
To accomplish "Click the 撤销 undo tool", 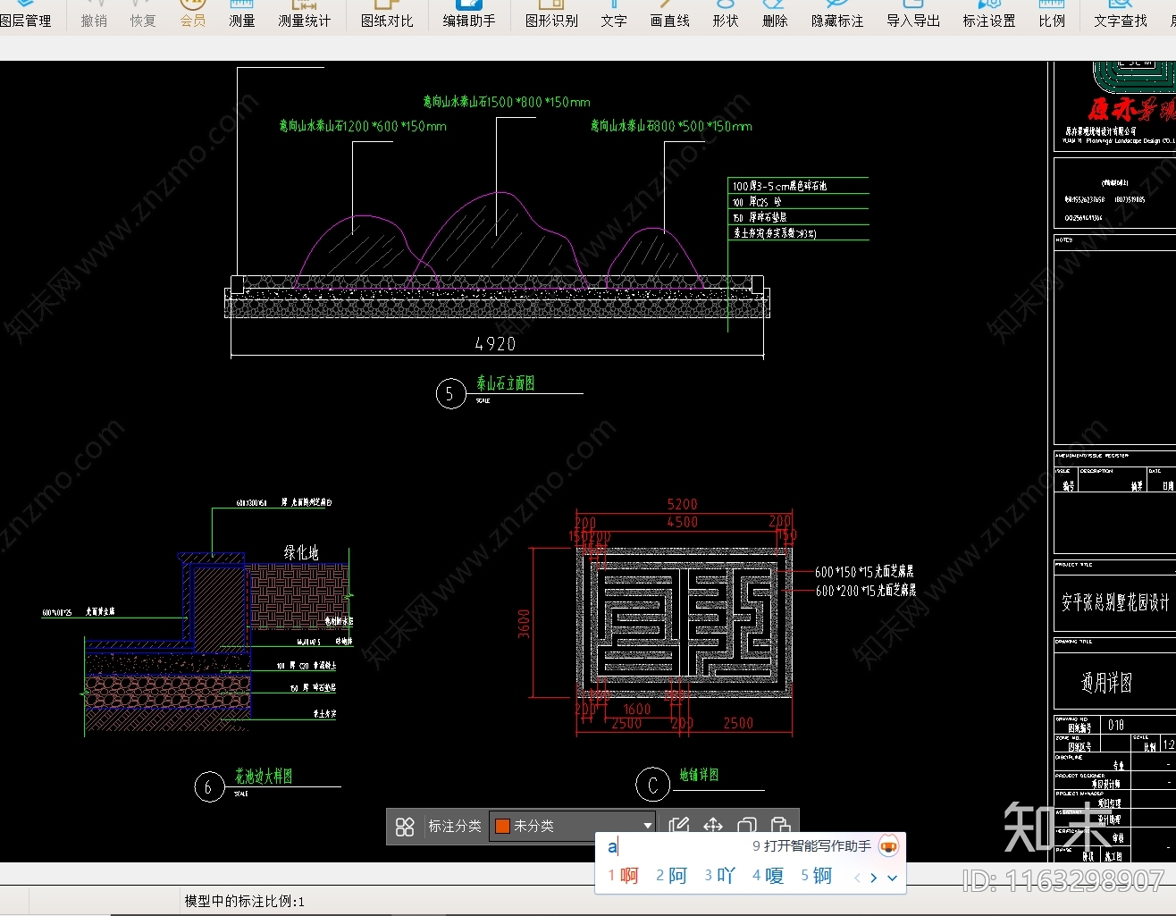I will point(94,15).
